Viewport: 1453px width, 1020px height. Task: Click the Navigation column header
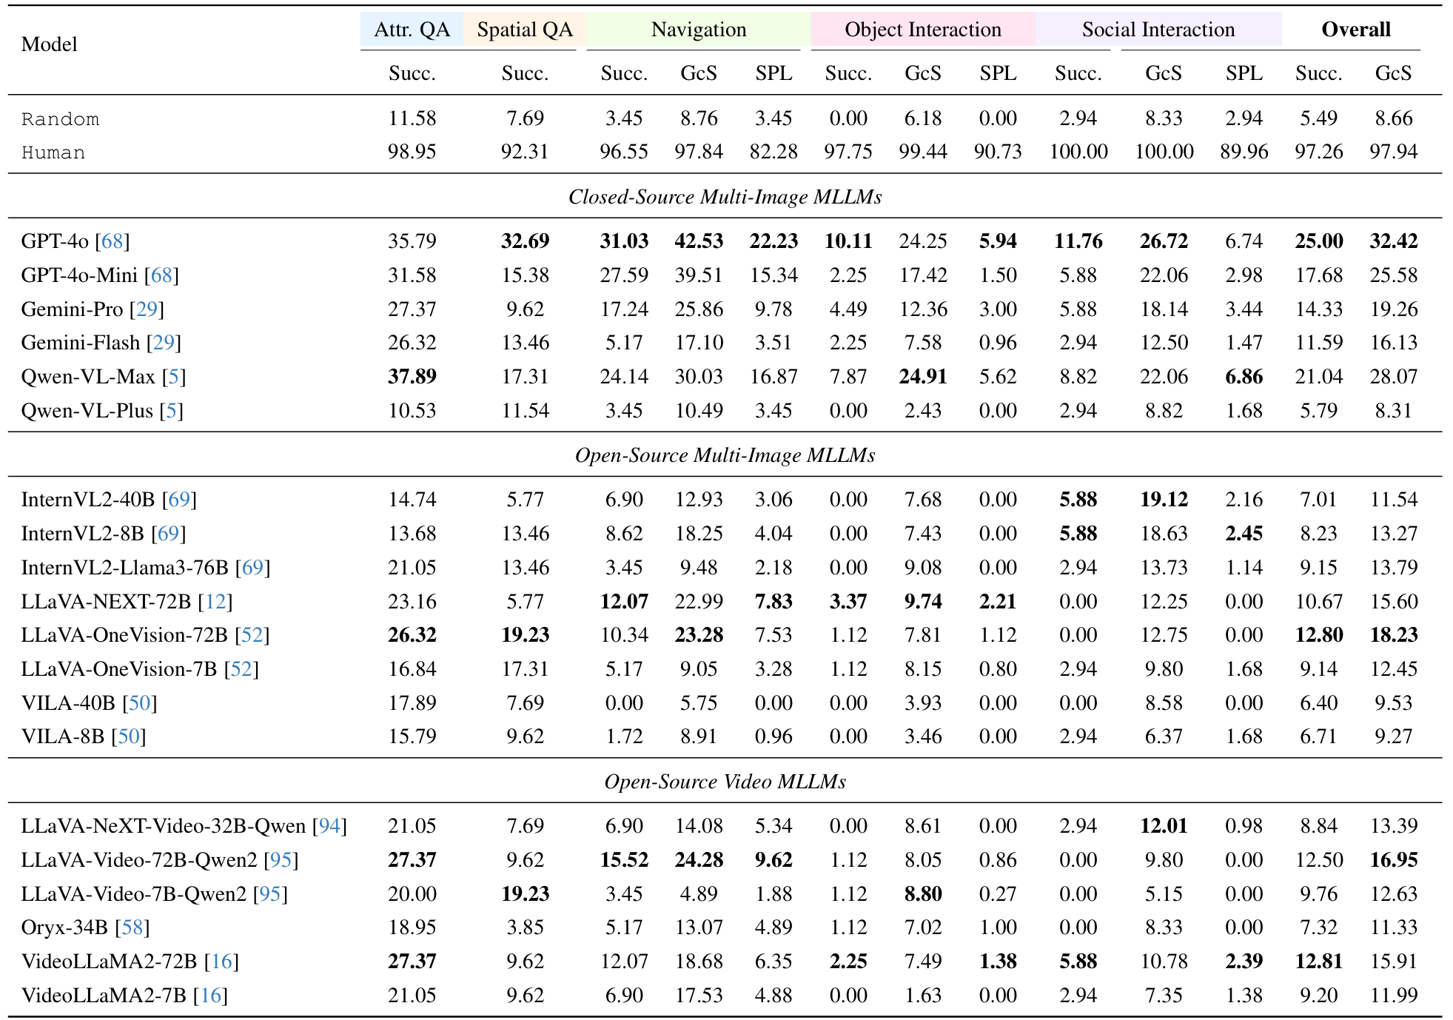(x=698, y=30)
